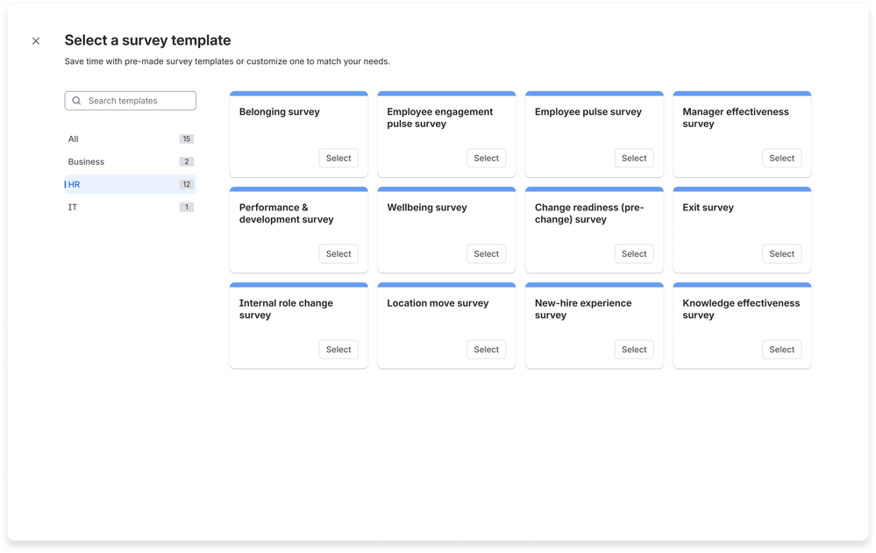876x553 pixels.
Task: Pick the Manager effectiveness survey
Action: point(781,158)
